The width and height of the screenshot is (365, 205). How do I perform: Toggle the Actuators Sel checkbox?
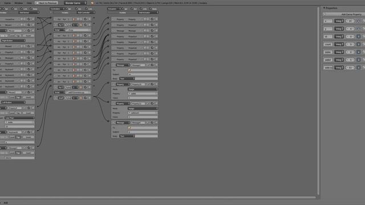click(x=123, y=9)
